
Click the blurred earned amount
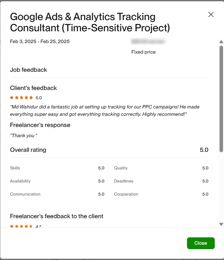(x=148, y=41)
